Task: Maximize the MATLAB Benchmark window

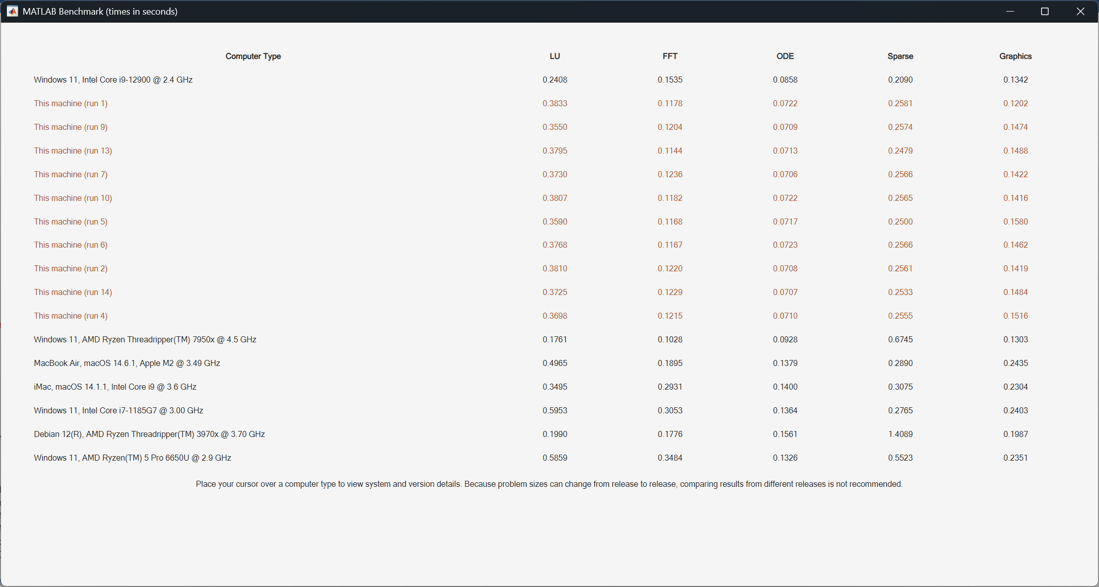Action: click(x=1045, y=11)
